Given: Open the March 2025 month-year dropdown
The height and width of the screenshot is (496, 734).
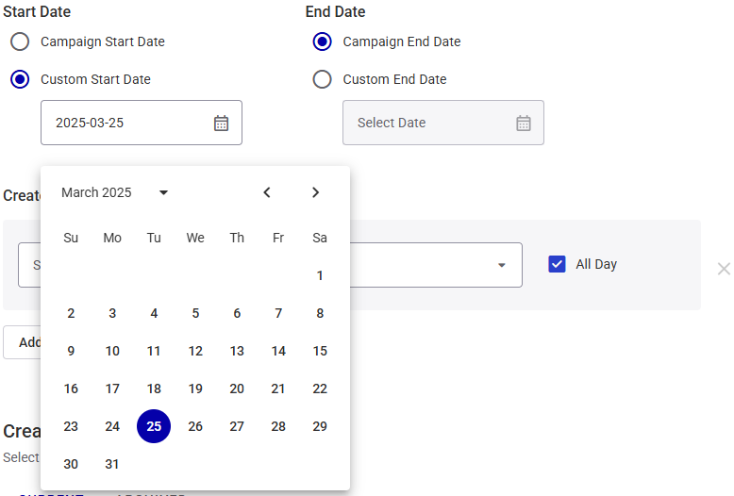Looking at the screenshot, I should click(163, 192).
